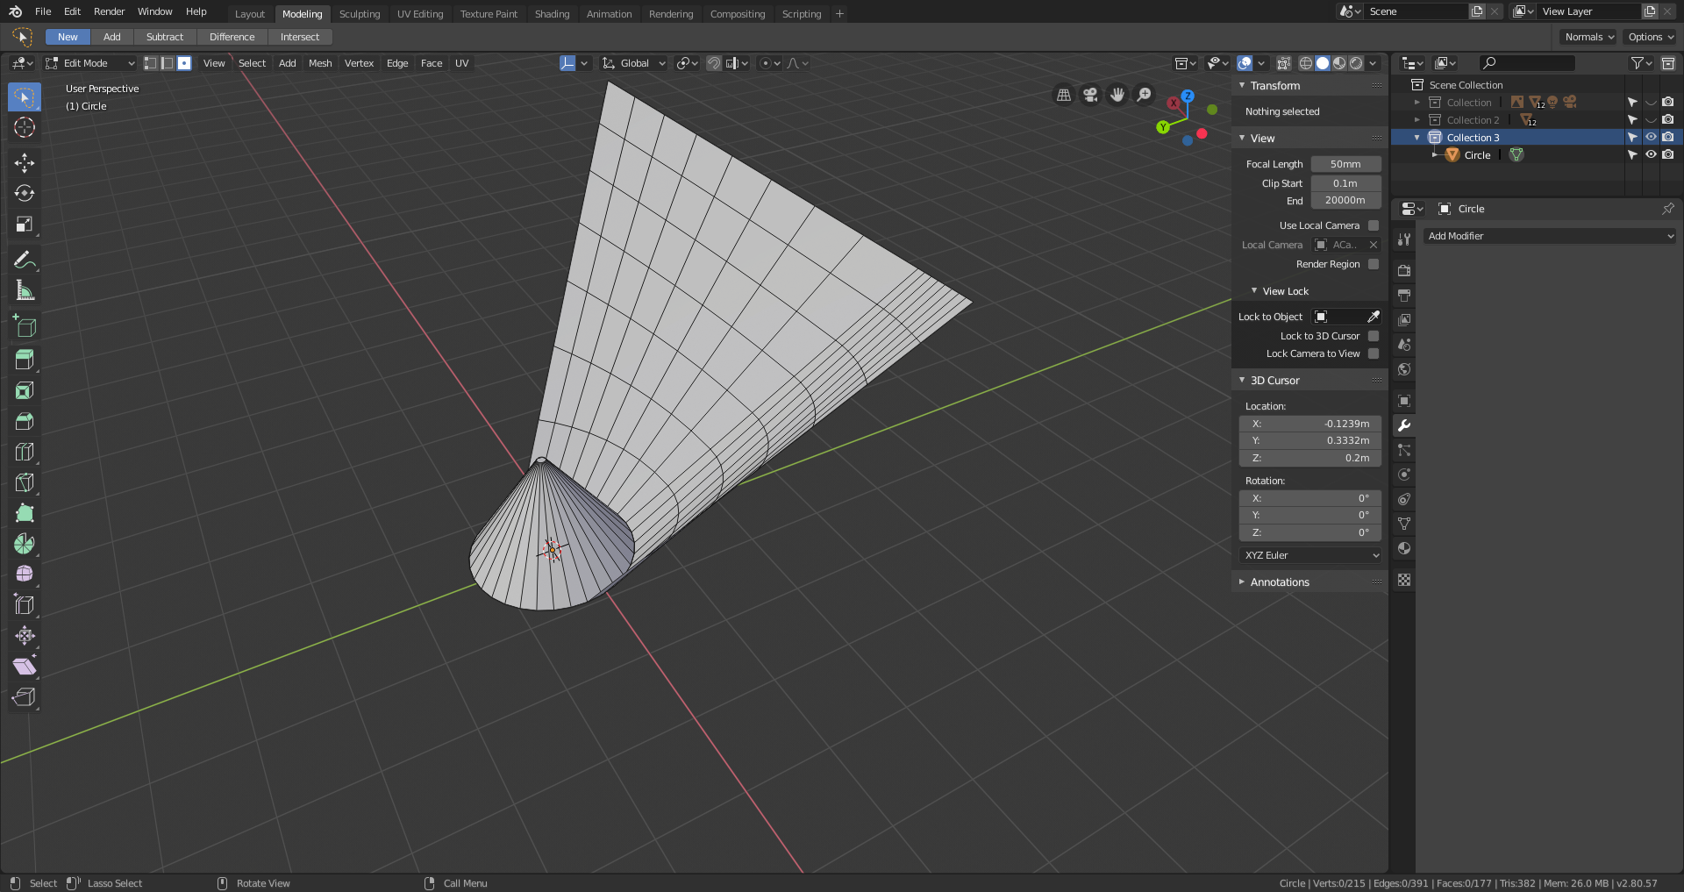Image resolution: width=1684 pixels, height=892 pixels.
Task: Open the Mesh menu
Action: (320, 63)
